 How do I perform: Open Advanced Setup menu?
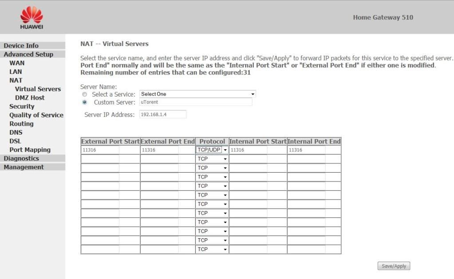28,54
